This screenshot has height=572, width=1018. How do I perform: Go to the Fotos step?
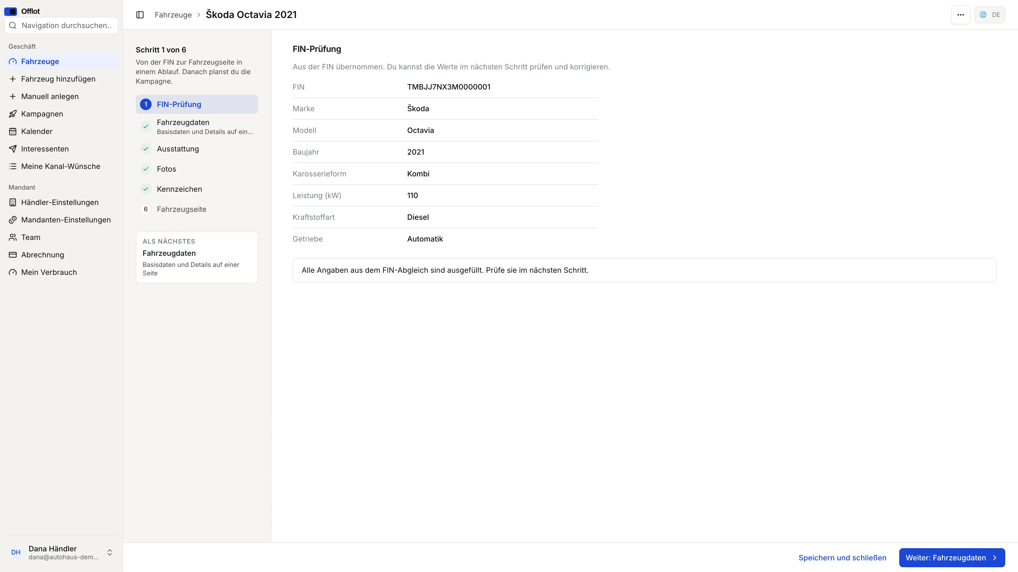click(x=197, y=169)
